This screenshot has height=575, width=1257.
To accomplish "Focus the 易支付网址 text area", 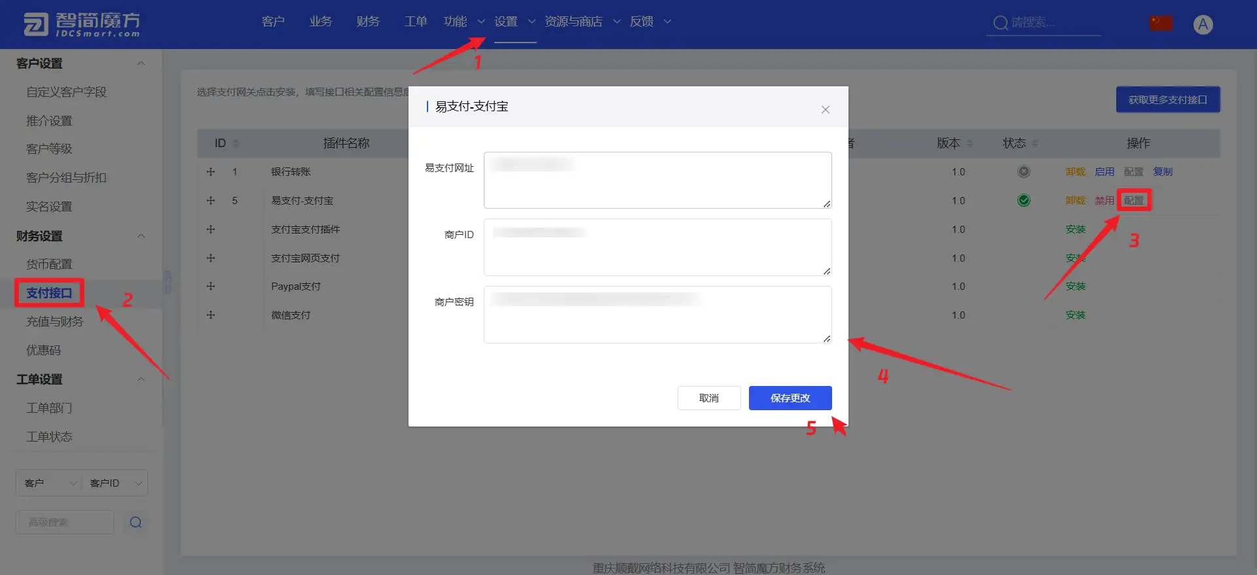I will (658, 181).
